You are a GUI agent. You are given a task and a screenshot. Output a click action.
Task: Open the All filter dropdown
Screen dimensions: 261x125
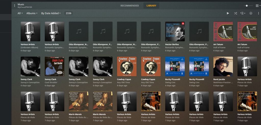point(20,13)
